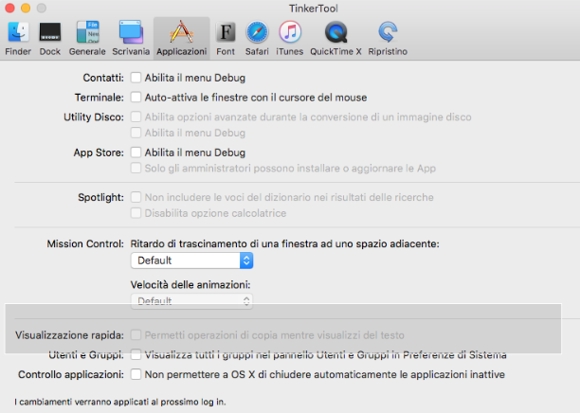Click the yellow minimize window button

pos(26,8)
